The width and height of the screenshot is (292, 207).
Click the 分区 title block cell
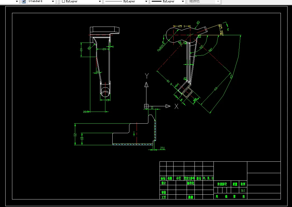coord(179,178)
